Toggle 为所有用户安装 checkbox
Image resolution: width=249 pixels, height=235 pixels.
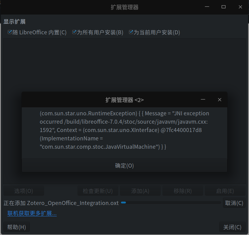(74, 32)
